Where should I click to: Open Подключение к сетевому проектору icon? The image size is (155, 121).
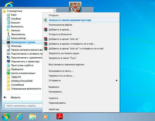[x=8, y=54]
